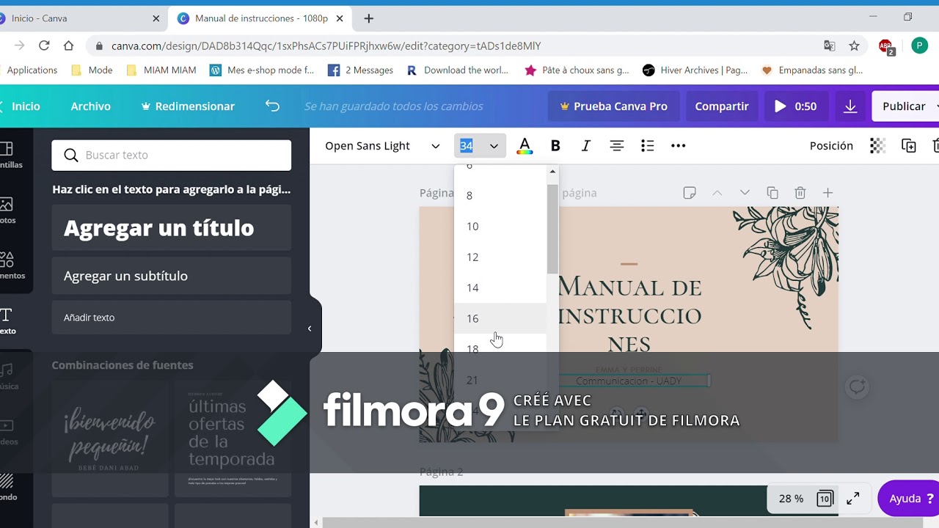
Task: Open the page notes icon
Action: 690,193
